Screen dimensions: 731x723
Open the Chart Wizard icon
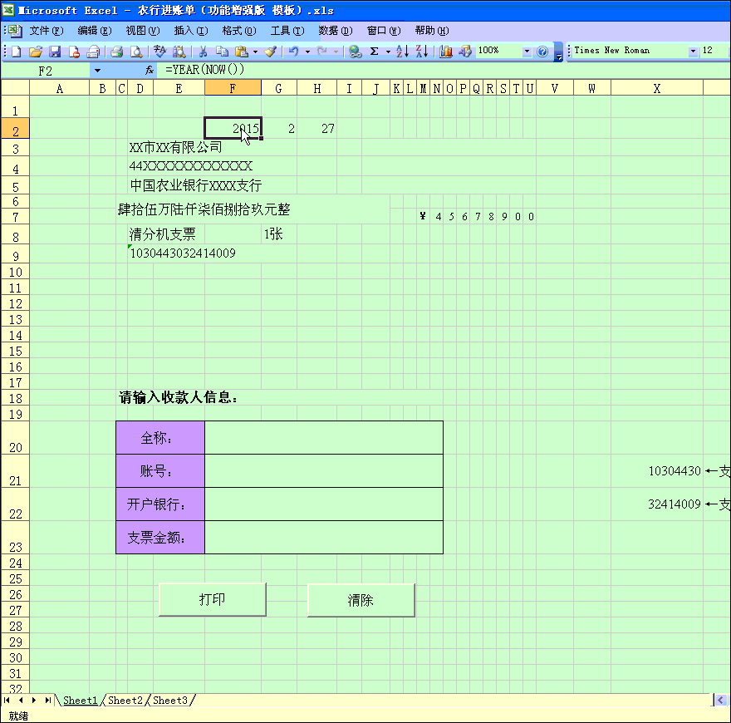click(x=445, y=51)
